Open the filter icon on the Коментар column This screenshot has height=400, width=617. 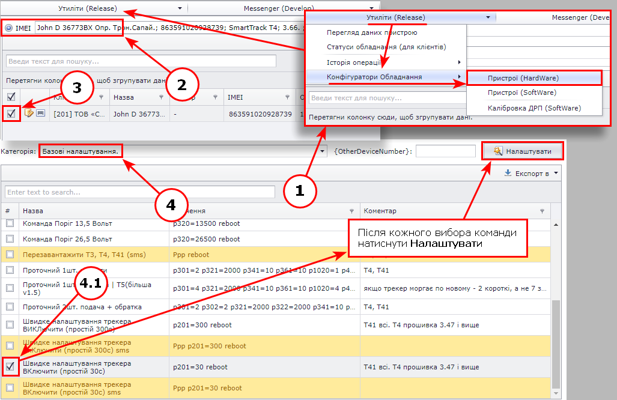point(543,211)
